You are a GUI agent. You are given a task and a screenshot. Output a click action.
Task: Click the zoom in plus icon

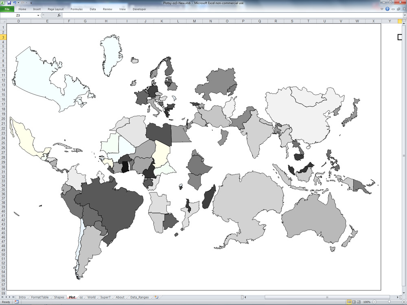pyautogui.click(x=403, y=302)
